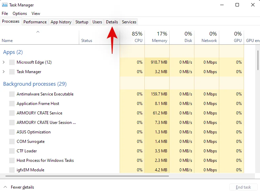Screen dimensions: 260x194
Task: Switch to the App history tab
Action: coord(61,22)
